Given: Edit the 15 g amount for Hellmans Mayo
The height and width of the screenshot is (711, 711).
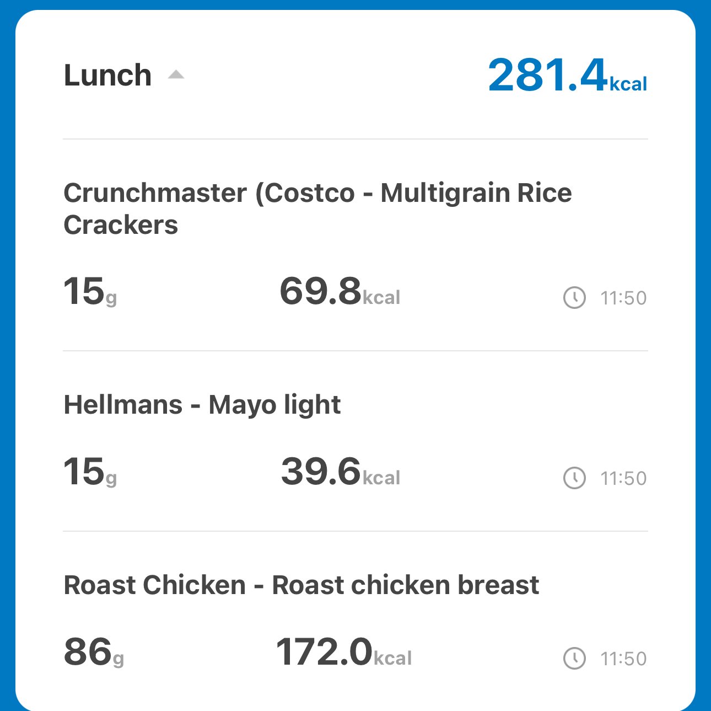Looking at the screenshot, I should (x=90, y=472).
